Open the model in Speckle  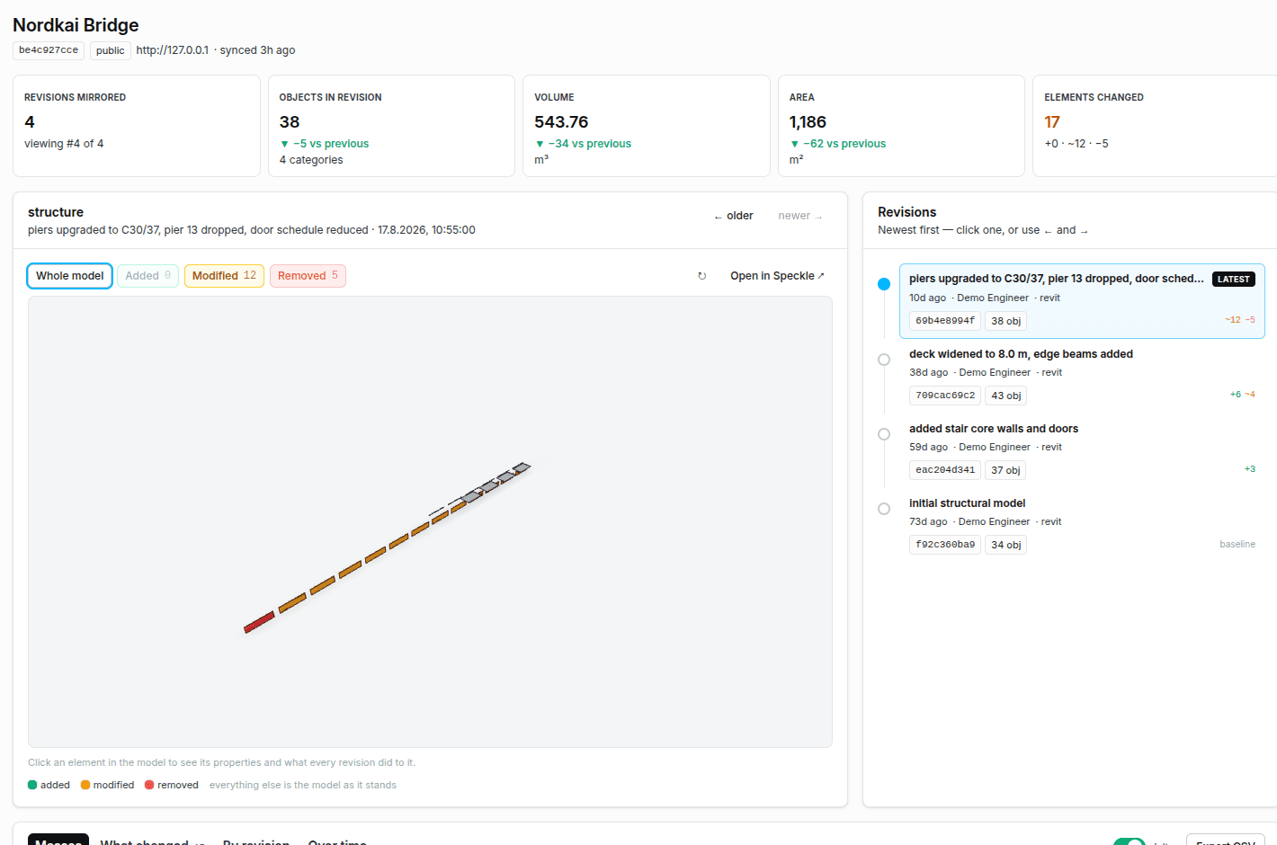pyautogui.click(x=777, y=276)
